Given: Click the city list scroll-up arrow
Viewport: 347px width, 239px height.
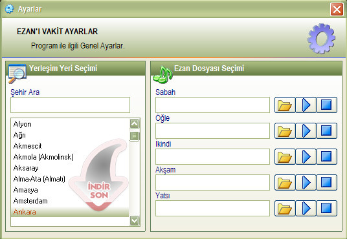Looking at the screenshot, I should coord(134,123).
